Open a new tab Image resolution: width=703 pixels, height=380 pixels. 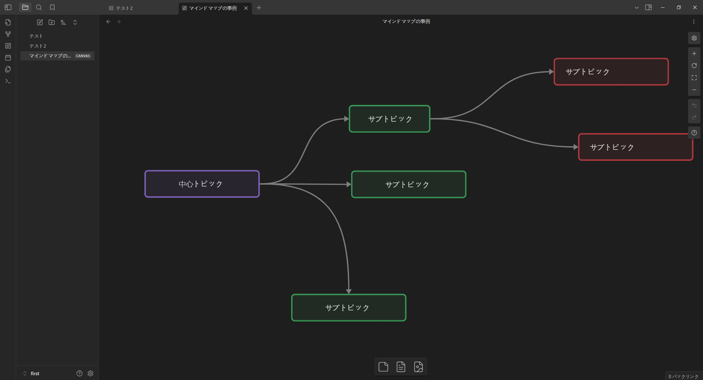click(x=259, y=8)
